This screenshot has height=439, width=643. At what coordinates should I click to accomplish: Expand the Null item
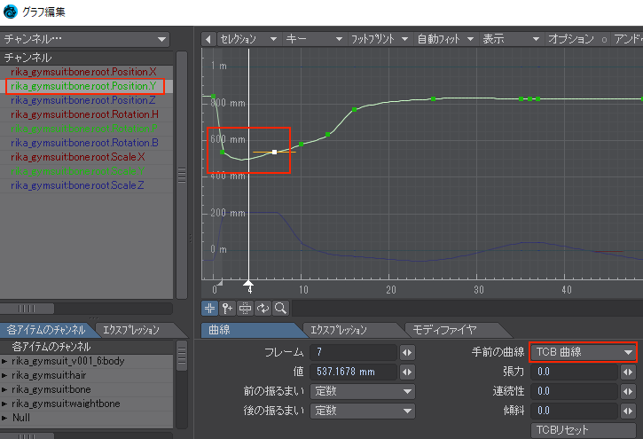pos(4,418)
